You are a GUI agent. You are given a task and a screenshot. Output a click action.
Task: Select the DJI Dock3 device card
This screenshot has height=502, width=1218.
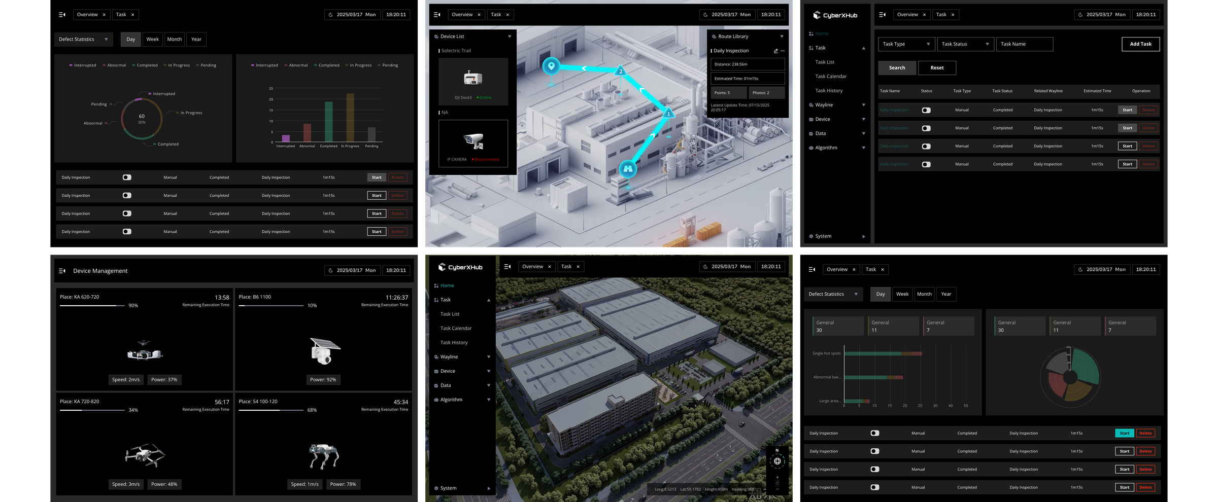[x=473, y=82]
